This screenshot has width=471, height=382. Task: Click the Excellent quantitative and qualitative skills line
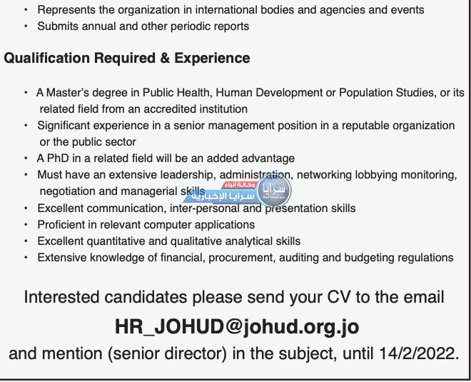(x=169, y=241)
